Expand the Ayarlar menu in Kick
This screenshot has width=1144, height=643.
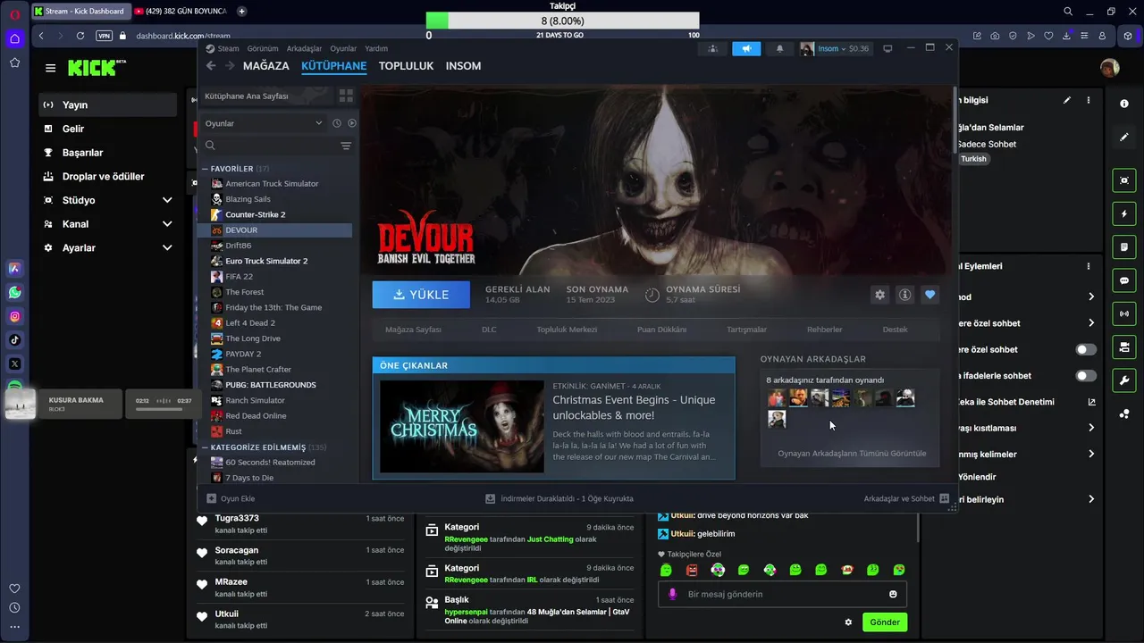tap(167, 248)
